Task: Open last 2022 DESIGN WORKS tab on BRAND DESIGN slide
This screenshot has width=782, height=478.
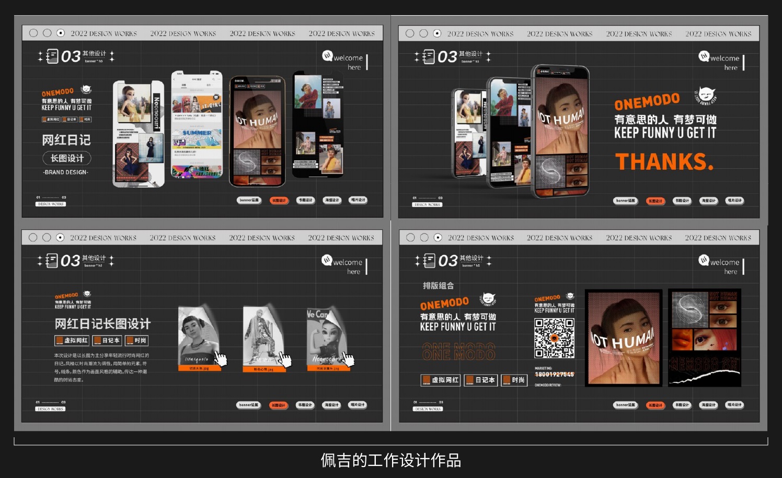Action: point(342,34)
